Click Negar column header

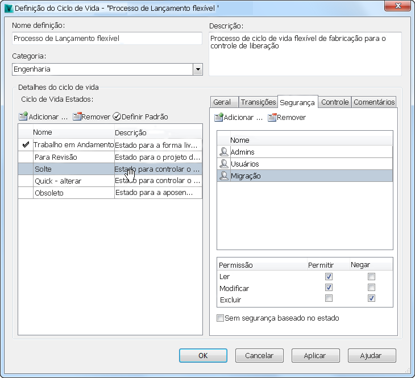click(x=371, y=265)
